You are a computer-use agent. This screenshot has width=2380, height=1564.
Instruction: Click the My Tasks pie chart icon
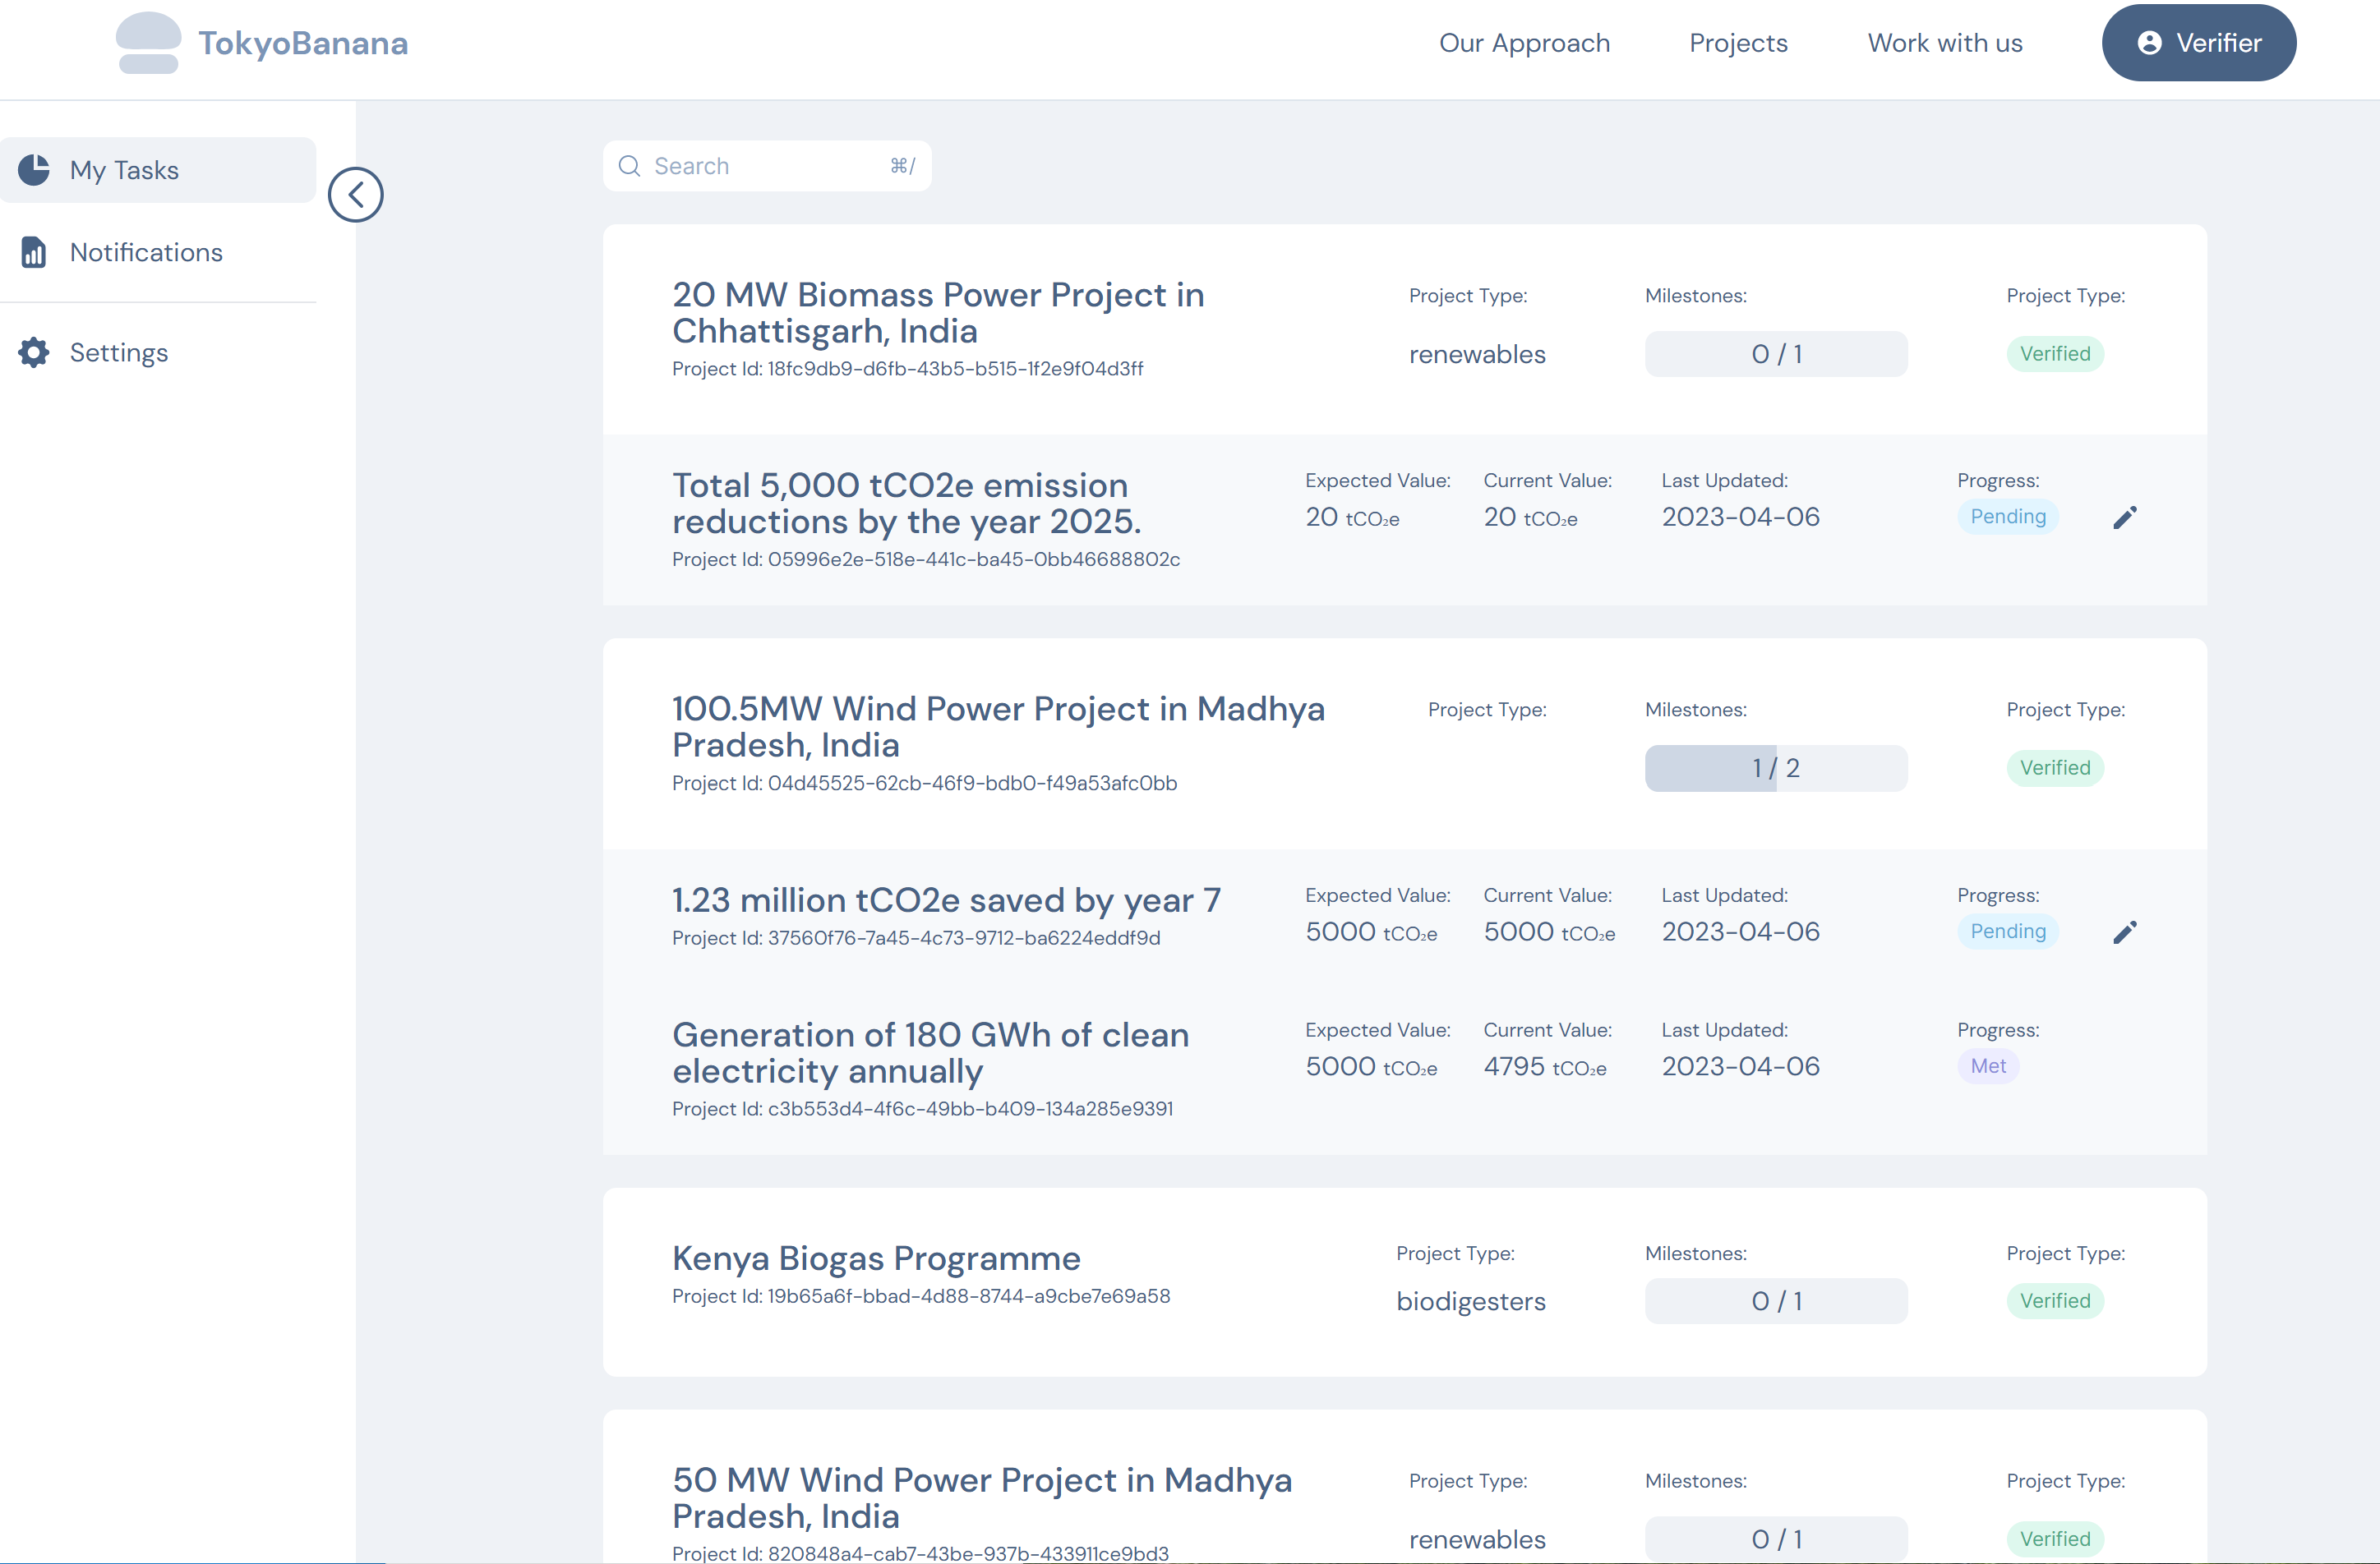pyautogui.click(x=34, y=170)
